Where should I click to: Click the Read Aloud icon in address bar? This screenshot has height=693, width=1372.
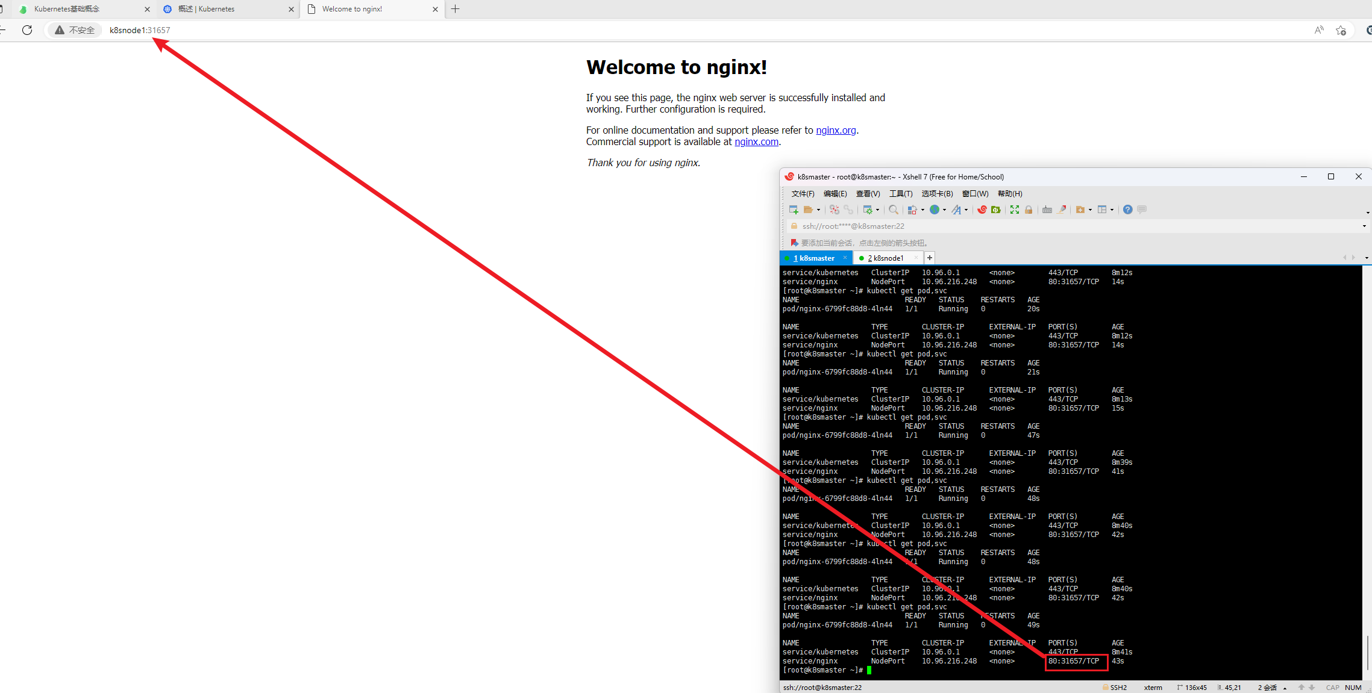click(1319, 30)
